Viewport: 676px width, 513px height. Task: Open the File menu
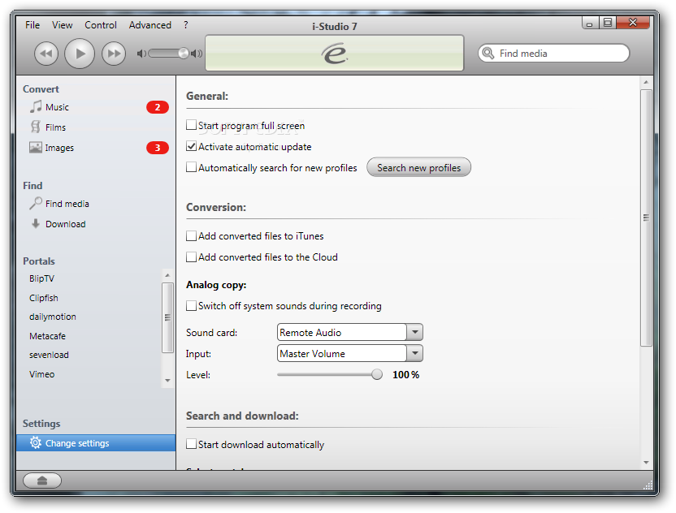point(32,25)
